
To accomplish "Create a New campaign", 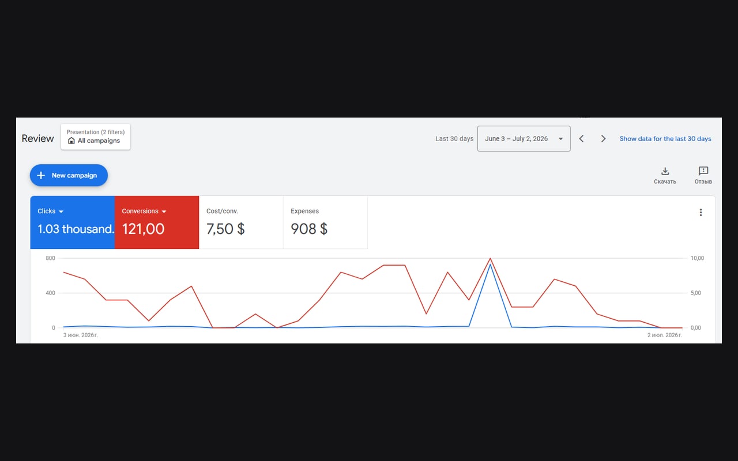I will point(69,175).
